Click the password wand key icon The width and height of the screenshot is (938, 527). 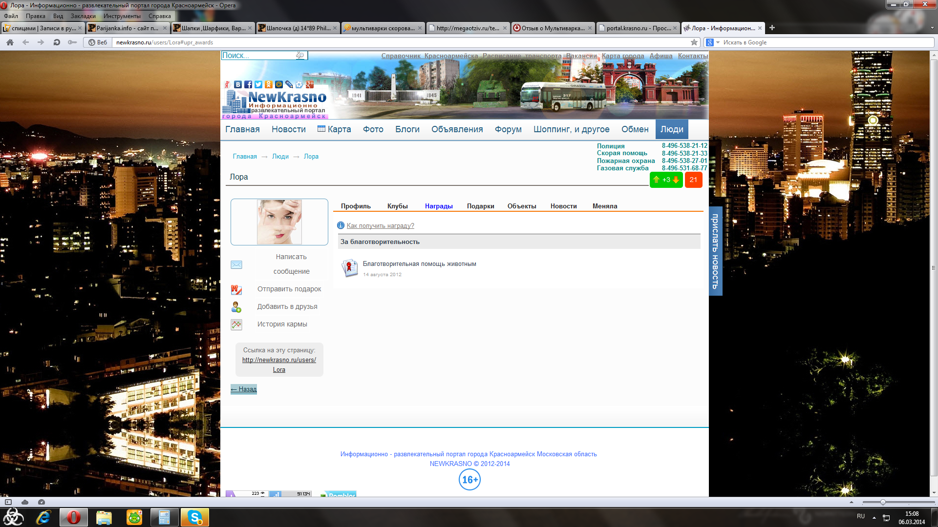pos(72,42)
